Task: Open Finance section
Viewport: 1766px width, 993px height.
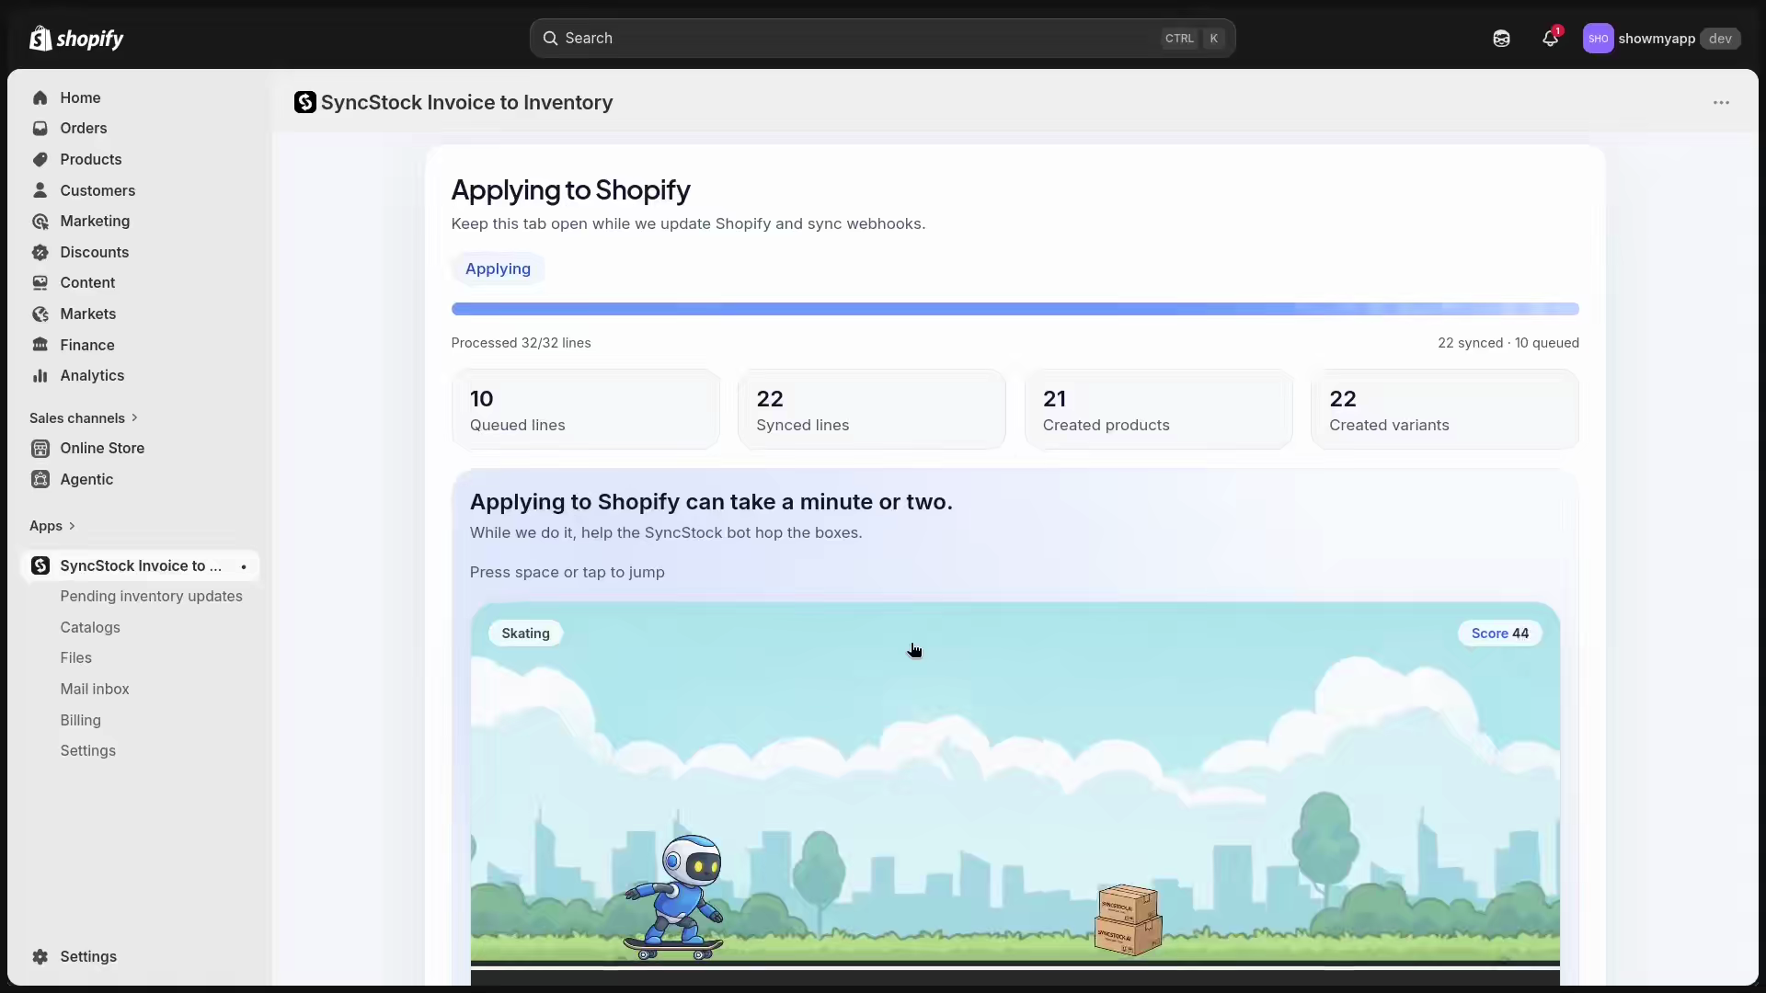Action: click(x=87, y=345)
